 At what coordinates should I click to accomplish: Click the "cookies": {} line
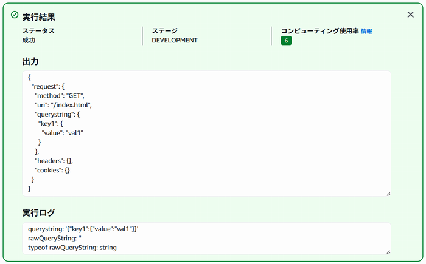[x=52, y=170]
